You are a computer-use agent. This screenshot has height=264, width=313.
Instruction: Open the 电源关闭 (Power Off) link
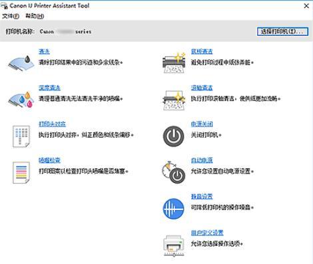(202, 124)
